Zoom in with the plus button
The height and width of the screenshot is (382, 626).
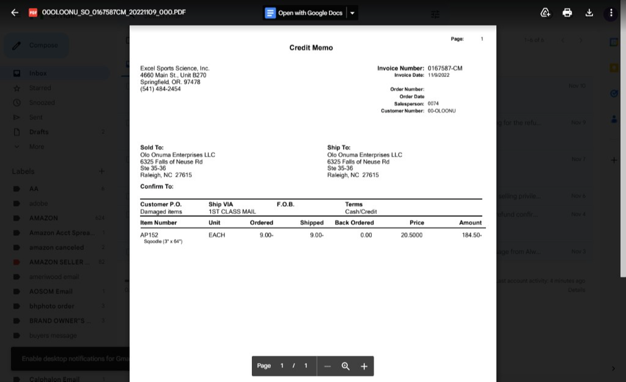(364, 366)
